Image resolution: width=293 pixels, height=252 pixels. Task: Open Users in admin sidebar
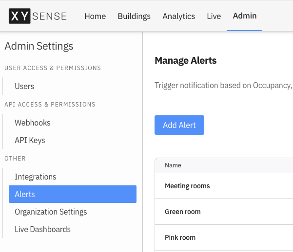coord(24,87)
